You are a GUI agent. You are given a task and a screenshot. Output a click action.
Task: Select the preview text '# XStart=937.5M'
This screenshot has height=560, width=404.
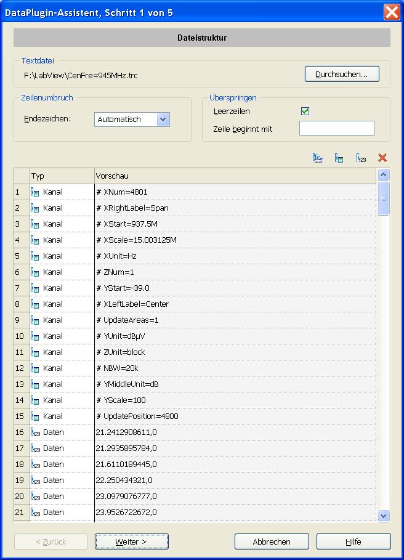pos(127,224)
